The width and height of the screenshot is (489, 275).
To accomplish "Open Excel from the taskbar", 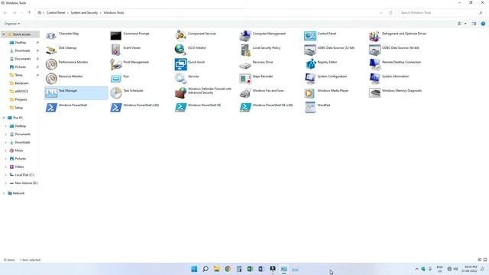I will (x=250, y=269).
